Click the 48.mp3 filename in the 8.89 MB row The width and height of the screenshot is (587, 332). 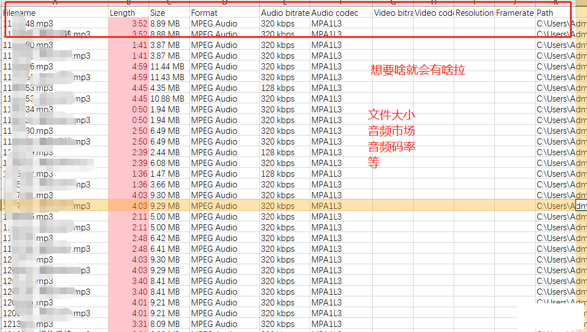[55, 24]
